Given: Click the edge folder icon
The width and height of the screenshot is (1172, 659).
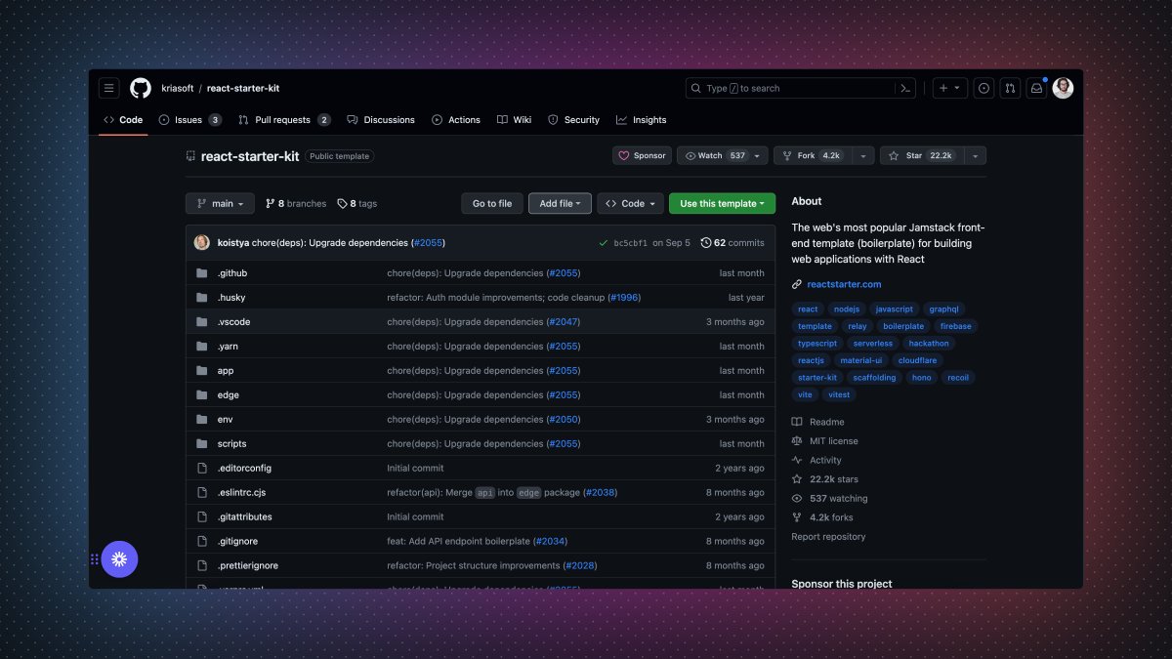Looking at the screenshot, I should tap(202, 395).
